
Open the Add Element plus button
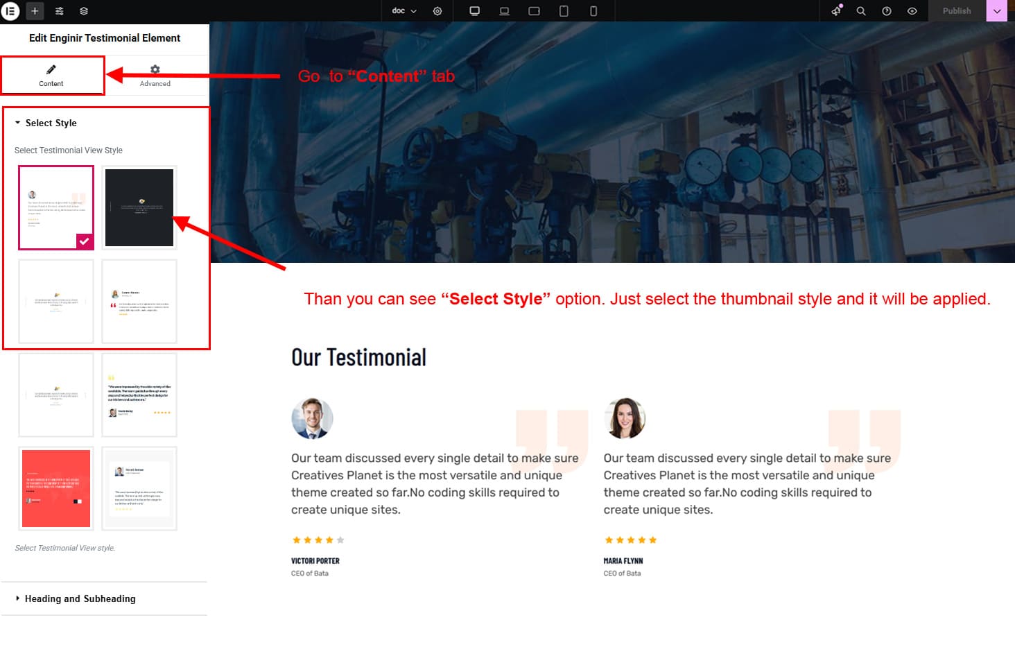click(35, 11)
